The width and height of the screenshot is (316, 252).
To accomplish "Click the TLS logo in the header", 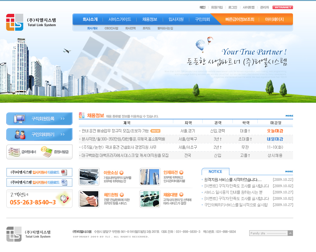I will (x=15, y=22).
